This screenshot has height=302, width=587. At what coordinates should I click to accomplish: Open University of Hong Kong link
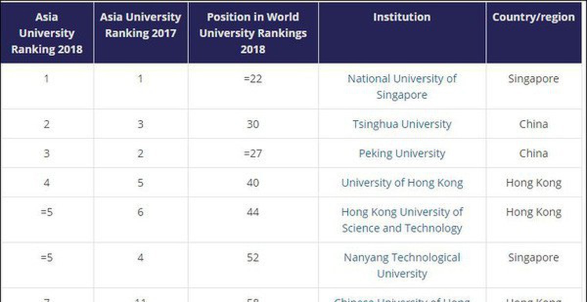point(402,183)
